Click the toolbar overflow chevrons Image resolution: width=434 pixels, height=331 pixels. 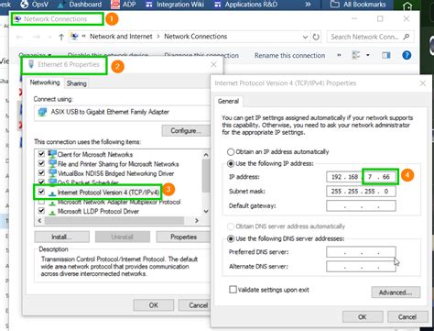[x=339, y=55]
